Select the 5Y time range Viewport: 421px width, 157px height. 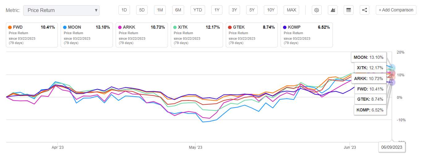tap(252, 10)
